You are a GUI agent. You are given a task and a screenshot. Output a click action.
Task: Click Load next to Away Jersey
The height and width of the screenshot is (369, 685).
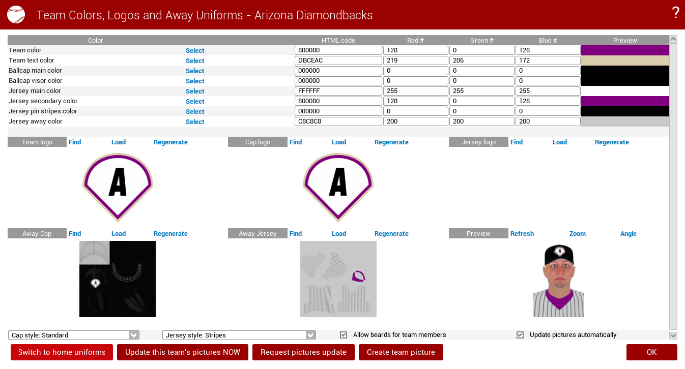(339, 234)
